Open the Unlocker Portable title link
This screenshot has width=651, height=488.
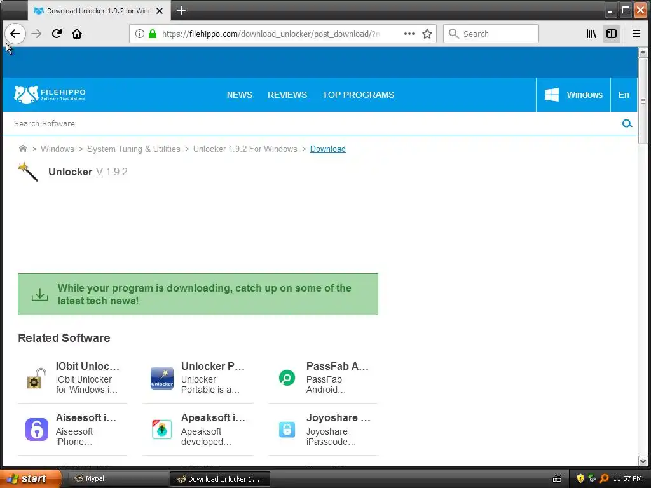coord(212,366)
